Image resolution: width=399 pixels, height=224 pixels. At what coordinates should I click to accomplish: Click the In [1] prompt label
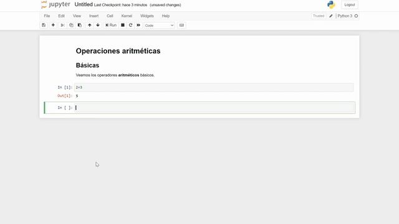coord(65,87)
